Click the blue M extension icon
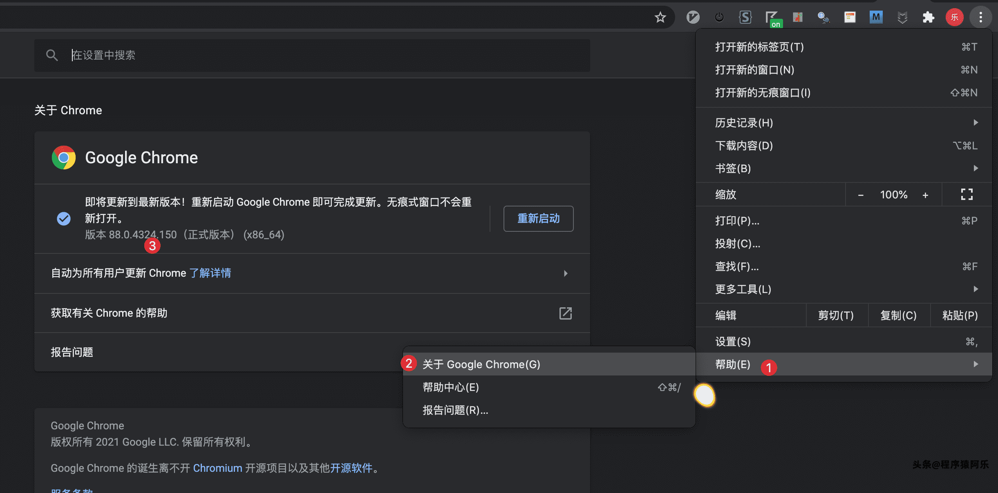The image size is (998, 493). (x=876, y=17)
